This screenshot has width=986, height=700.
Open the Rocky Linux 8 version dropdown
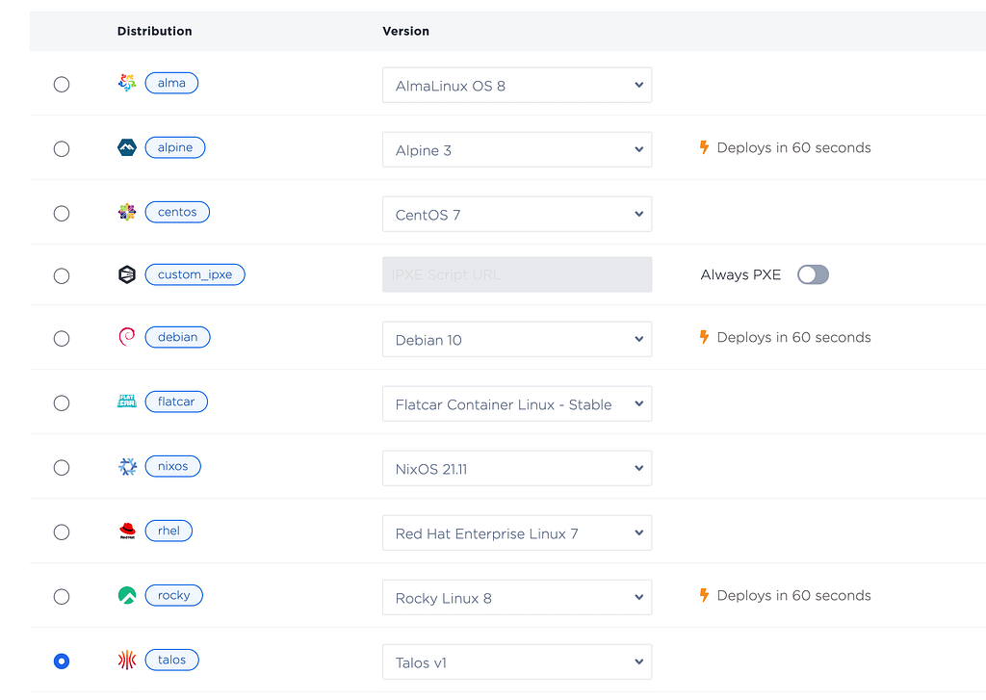click(517, 598)
